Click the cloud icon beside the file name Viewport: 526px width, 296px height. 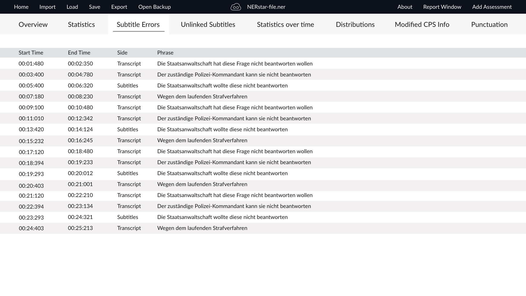coord(236,7)
